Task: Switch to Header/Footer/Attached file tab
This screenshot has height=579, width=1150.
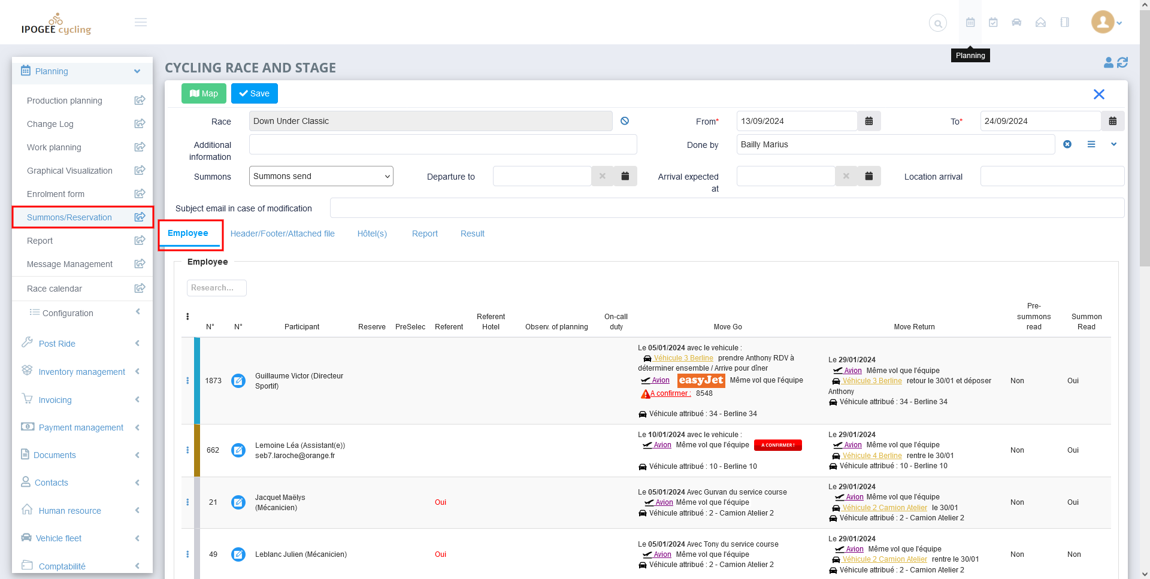Action: [x=283, y=234]
